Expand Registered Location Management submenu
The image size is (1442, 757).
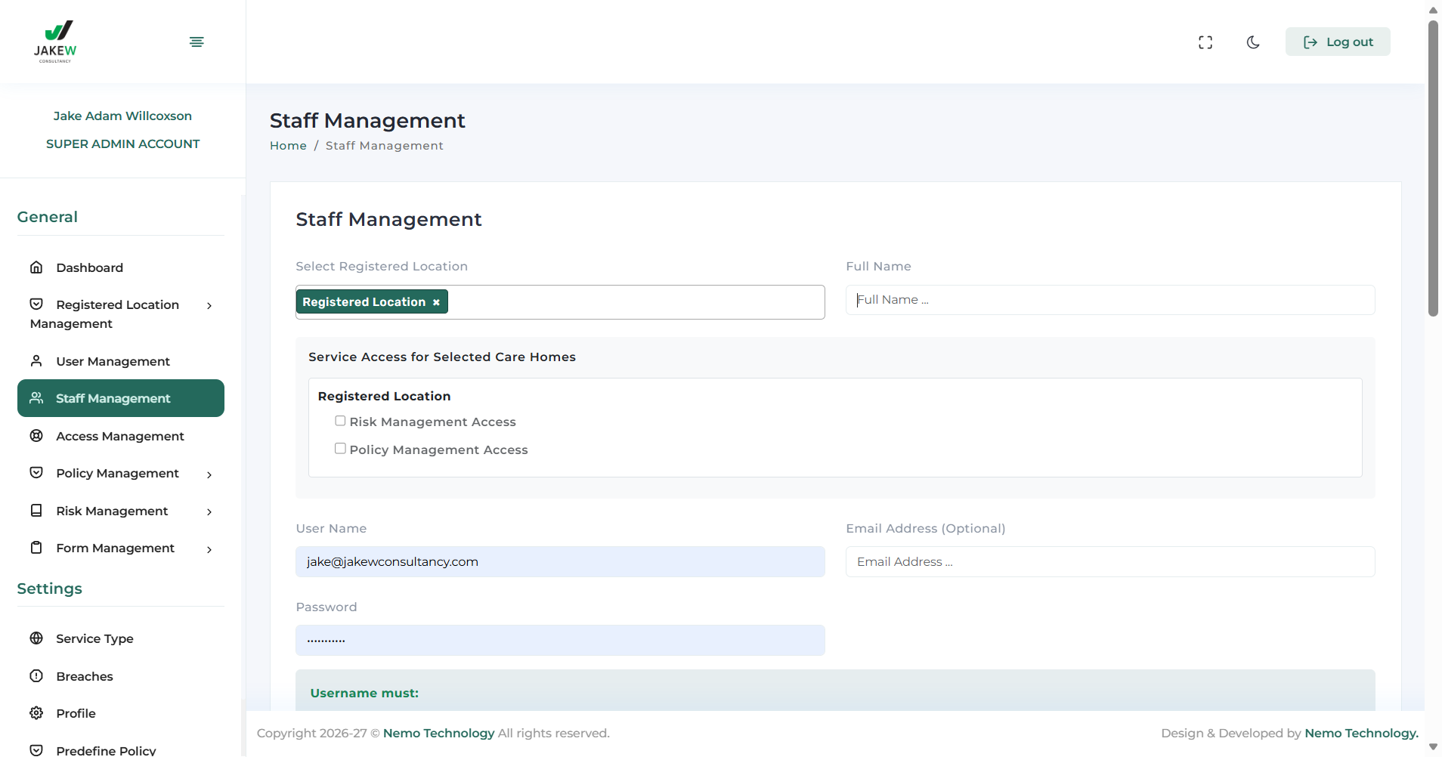pos(209,306)
